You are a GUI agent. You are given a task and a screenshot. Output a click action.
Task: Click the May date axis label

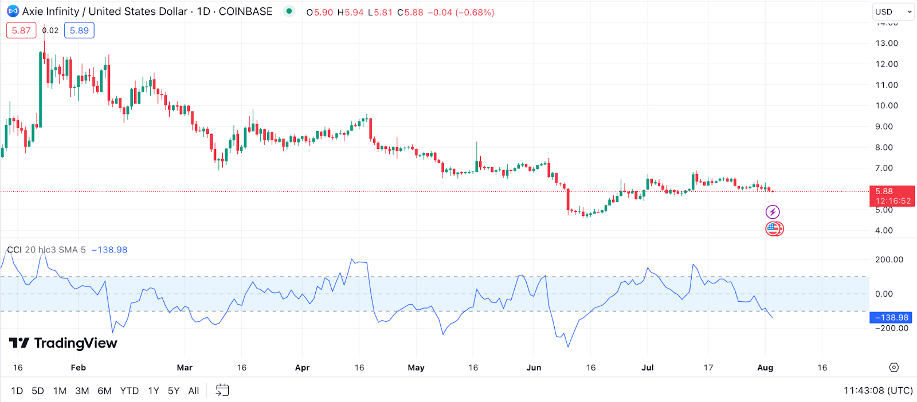tap(416, 368)
